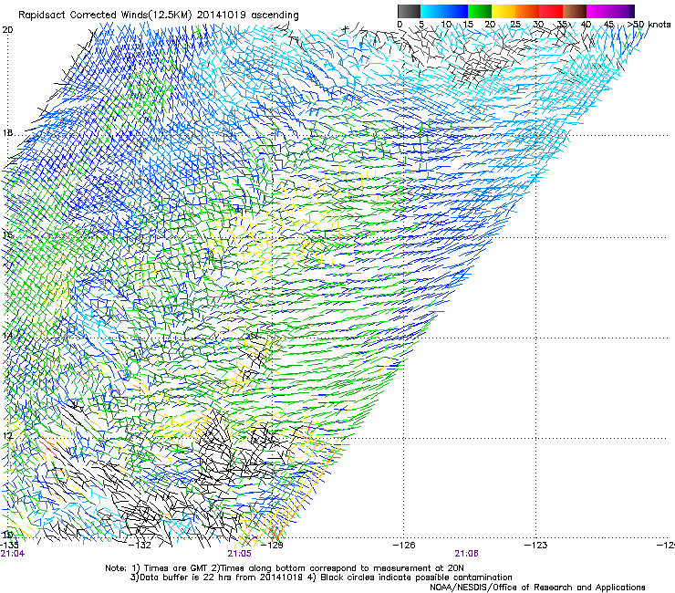Click the '>50 knots' legend label
The image size is (675, 593).
pyautogui.click(x=649, y=25)
